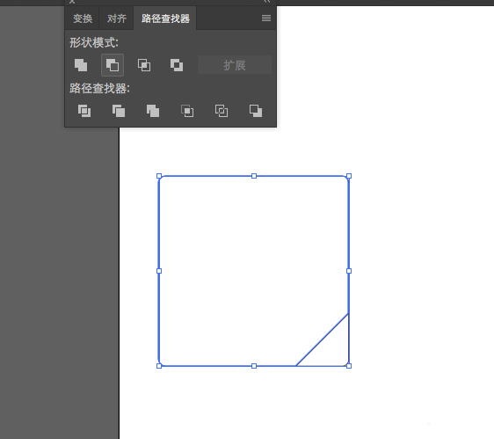494x439 pixels.
Task: Click the top-right selection handle
Action: (x=349, y=176)
